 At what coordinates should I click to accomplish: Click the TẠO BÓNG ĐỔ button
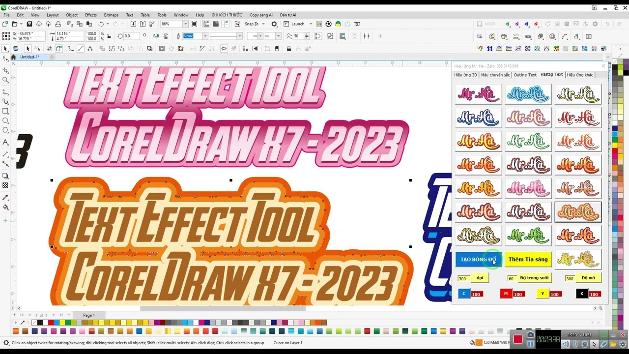pos(479,259)
